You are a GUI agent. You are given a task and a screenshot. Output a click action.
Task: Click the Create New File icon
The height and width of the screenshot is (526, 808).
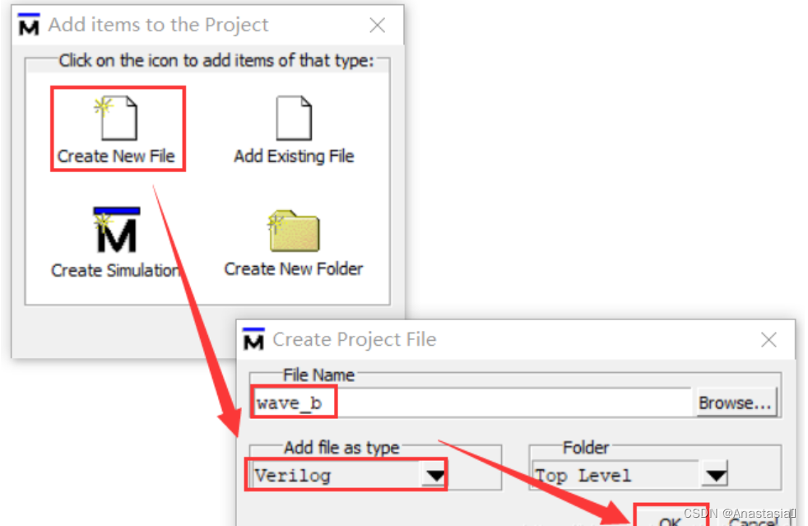tap(118, 118)
